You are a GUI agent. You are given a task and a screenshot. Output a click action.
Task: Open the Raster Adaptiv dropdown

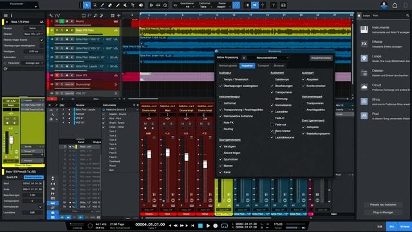click(222, 7)
